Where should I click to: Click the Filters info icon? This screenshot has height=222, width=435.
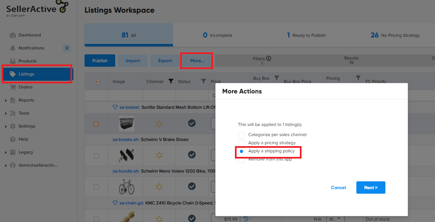[x=269, y=59]
